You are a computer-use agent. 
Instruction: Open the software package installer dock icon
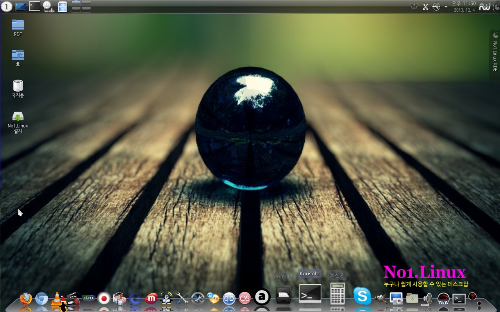(119, 299)
